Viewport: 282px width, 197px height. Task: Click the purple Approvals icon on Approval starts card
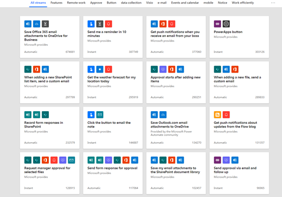163,69
